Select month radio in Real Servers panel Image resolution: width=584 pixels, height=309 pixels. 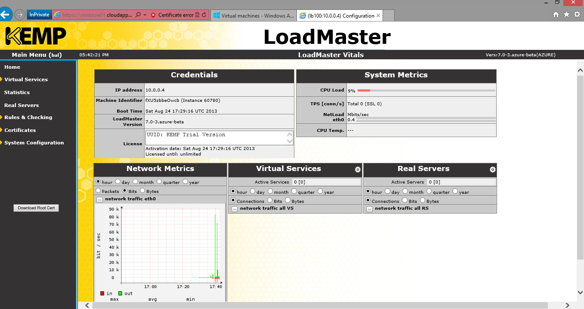405,192
